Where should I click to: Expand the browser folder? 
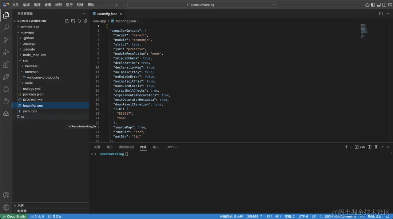click(51, 66)
